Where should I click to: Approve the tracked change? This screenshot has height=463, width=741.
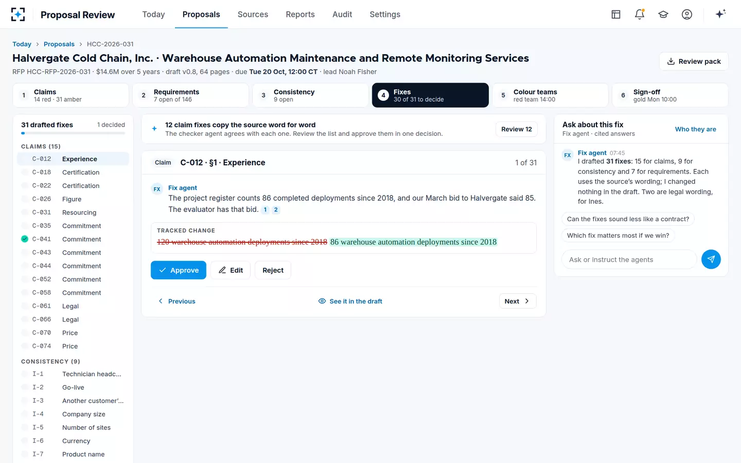click(179, 270)
